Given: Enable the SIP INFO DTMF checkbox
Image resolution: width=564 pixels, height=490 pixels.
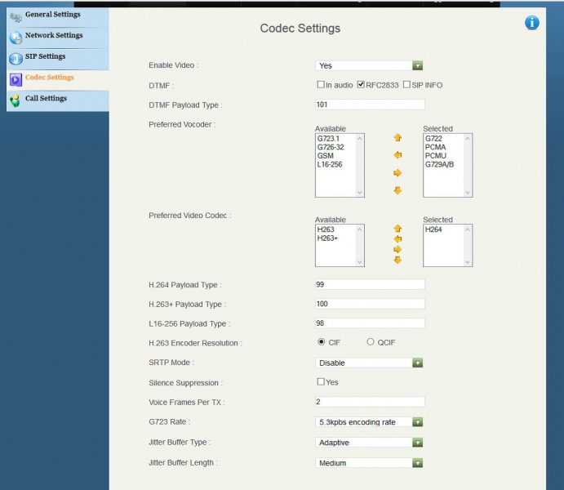Looking at the screenshot, I should pyautogui.click(x=406, y=85).
